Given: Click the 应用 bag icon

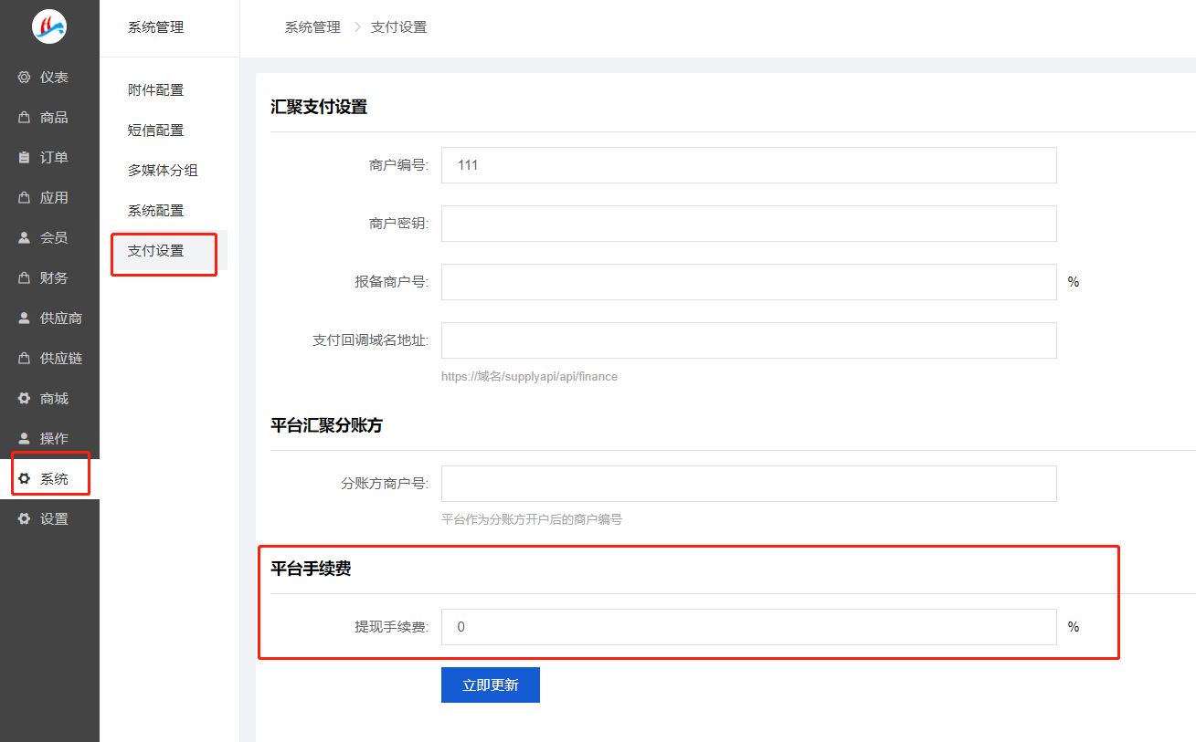Looking at the screenshot, I should 25,198.
